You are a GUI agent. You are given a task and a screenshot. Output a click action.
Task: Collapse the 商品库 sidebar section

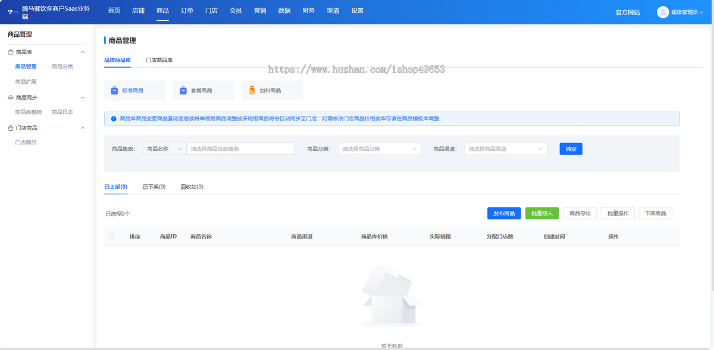point(83,52)
